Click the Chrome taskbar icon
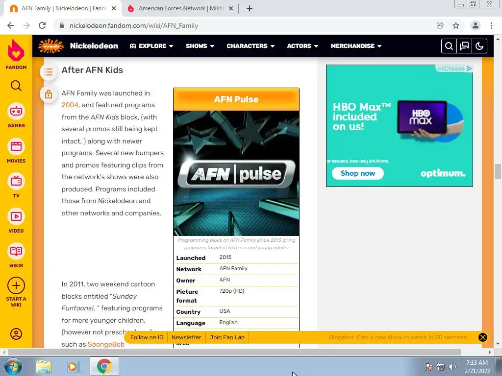The height and width of the screenshot is (376, 502). point(104,366)
